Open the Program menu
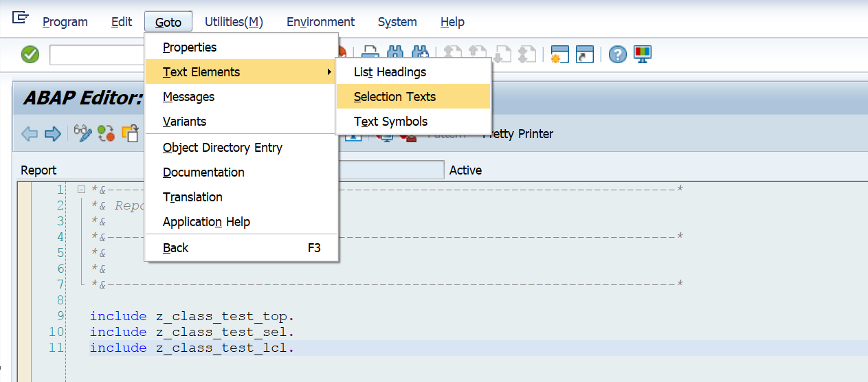The width and height of the screenshot is (868, 382). click(x=65, y=22)
